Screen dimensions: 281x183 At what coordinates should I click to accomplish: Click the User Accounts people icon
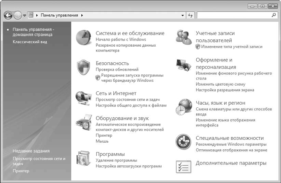point(184,37)
